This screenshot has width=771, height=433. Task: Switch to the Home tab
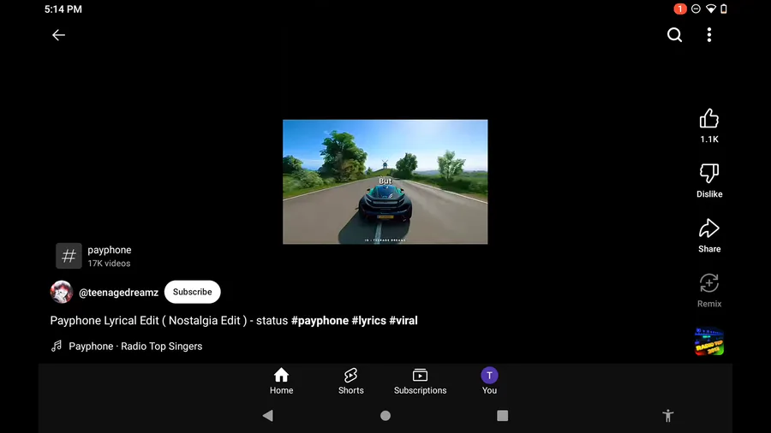click(x=281, y=382)
